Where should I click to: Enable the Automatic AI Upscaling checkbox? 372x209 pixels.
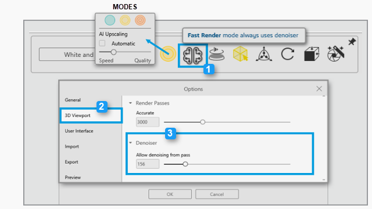[x=102, y=44]
